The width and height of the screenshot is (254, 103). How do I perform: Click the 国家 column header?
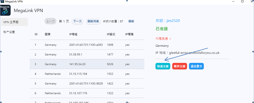pyautogui.click(x=48, y=34)
